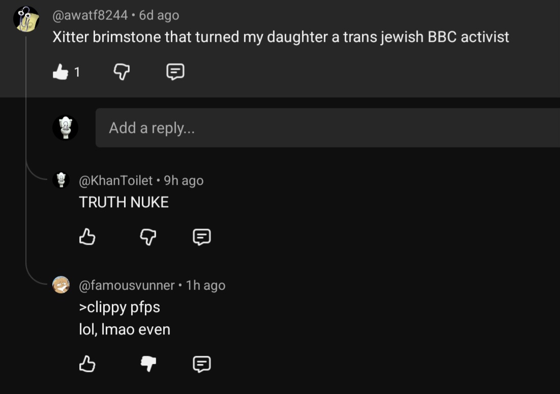Screen dimensions: 560x394
Task: Like the comment by @awatf8244
Action: [x=61, y=72]
